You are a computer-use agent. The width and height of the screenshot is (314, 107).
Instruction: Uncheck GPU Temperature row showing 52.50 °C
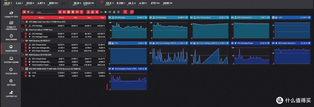26,45
